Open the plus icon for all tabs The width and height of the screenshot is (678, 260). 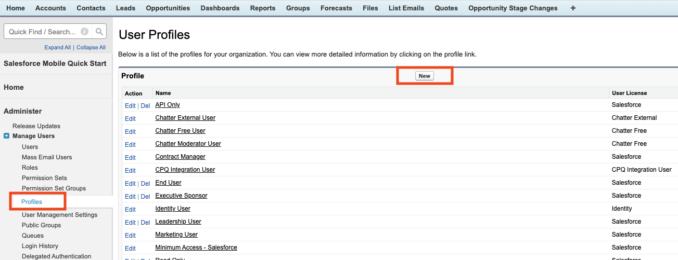[573, 8]
